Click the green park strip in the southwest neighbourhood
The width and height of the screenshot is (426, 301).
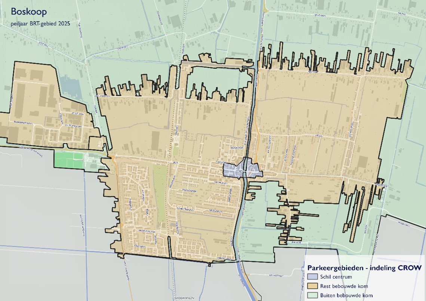click(160, 194)
